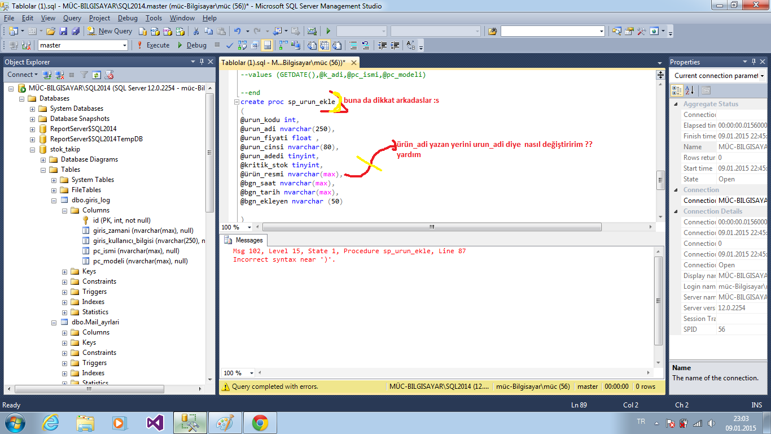Switch to the Messages results tab
The height and width of the screenshot is (434, 771).
(244, 240)
